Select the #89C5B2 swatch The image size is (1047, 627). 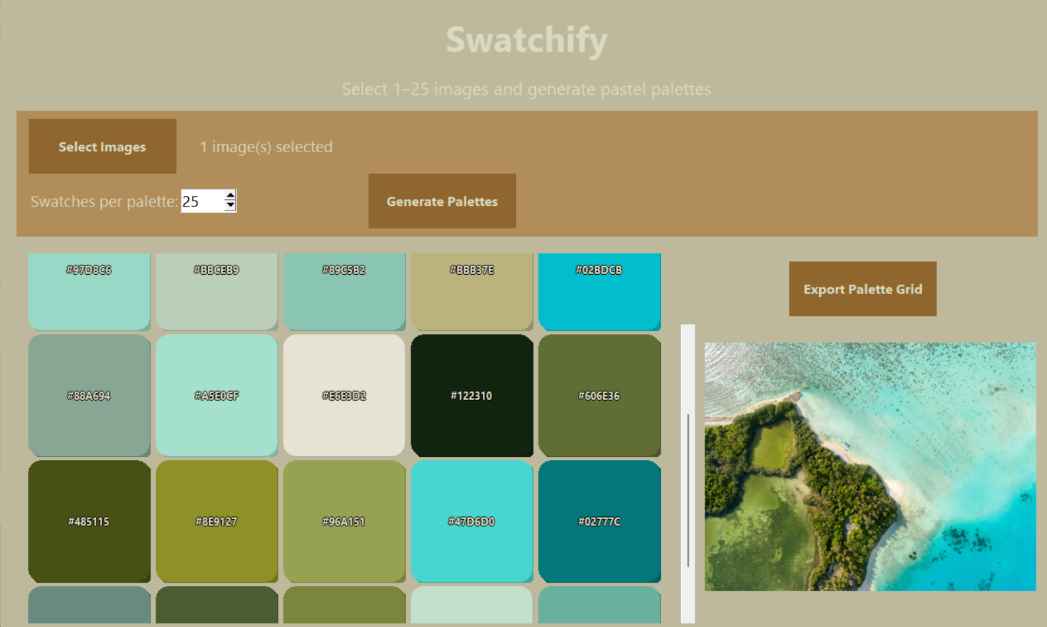[344, 291]
